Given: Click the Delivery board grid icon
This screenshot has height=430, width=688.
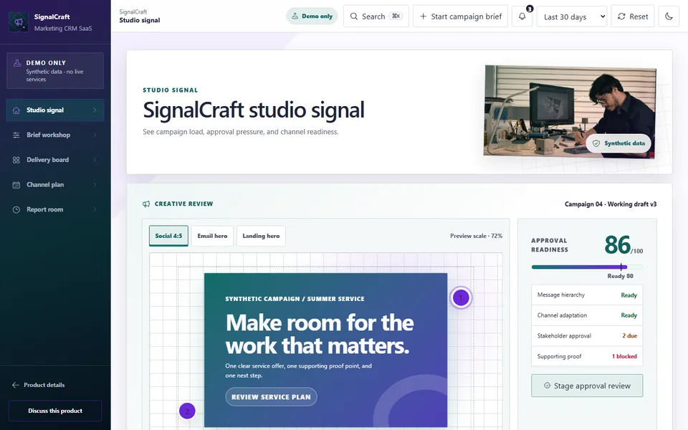Looking at the screenshot, I should [x=16, y=160].
